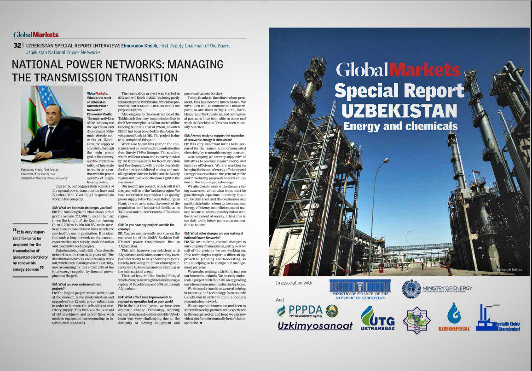Viewport: 532px width, 371px height.
Task: Click the PPPDA PPP Development Agency logo
Action: coord(300,311)
